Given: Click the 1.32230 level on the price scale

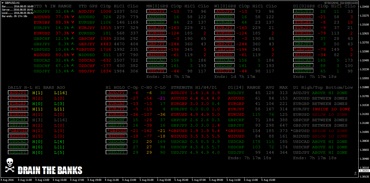Looking at the screenshot, I should [364, 69].
